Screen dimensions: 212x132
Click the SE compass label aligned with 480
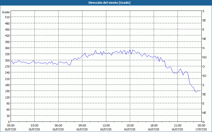[204, 20]
